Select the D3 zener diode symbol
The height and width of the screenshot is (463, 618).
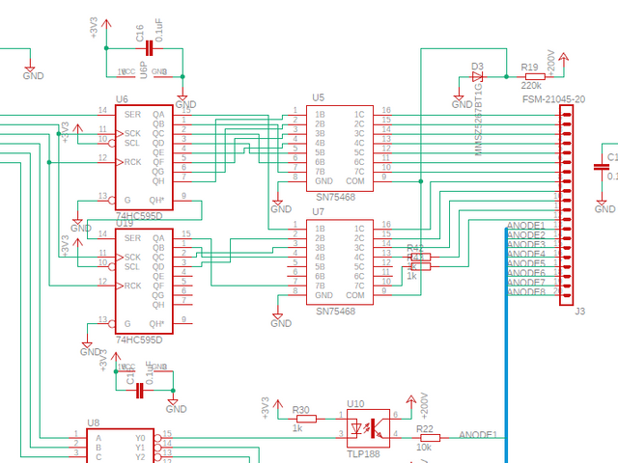(478, 77)
